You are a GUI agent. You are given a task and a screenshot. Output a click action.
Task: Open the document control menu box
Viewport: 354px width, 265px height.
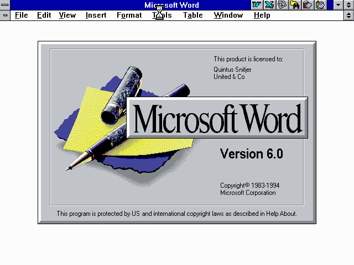click(5, 15)
